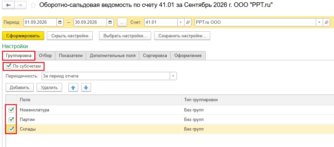334x147 pixels.
Task: Uncheck the Партии grouping checkbox
Action: (x=11, y=120)
